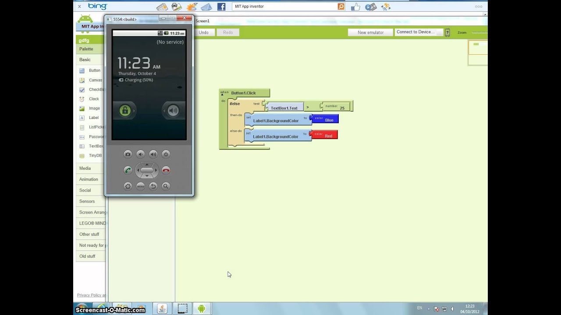This screenshot has width=561, height=315.
Task: Click the emulator D-pad center button
Action: point(147,170)
